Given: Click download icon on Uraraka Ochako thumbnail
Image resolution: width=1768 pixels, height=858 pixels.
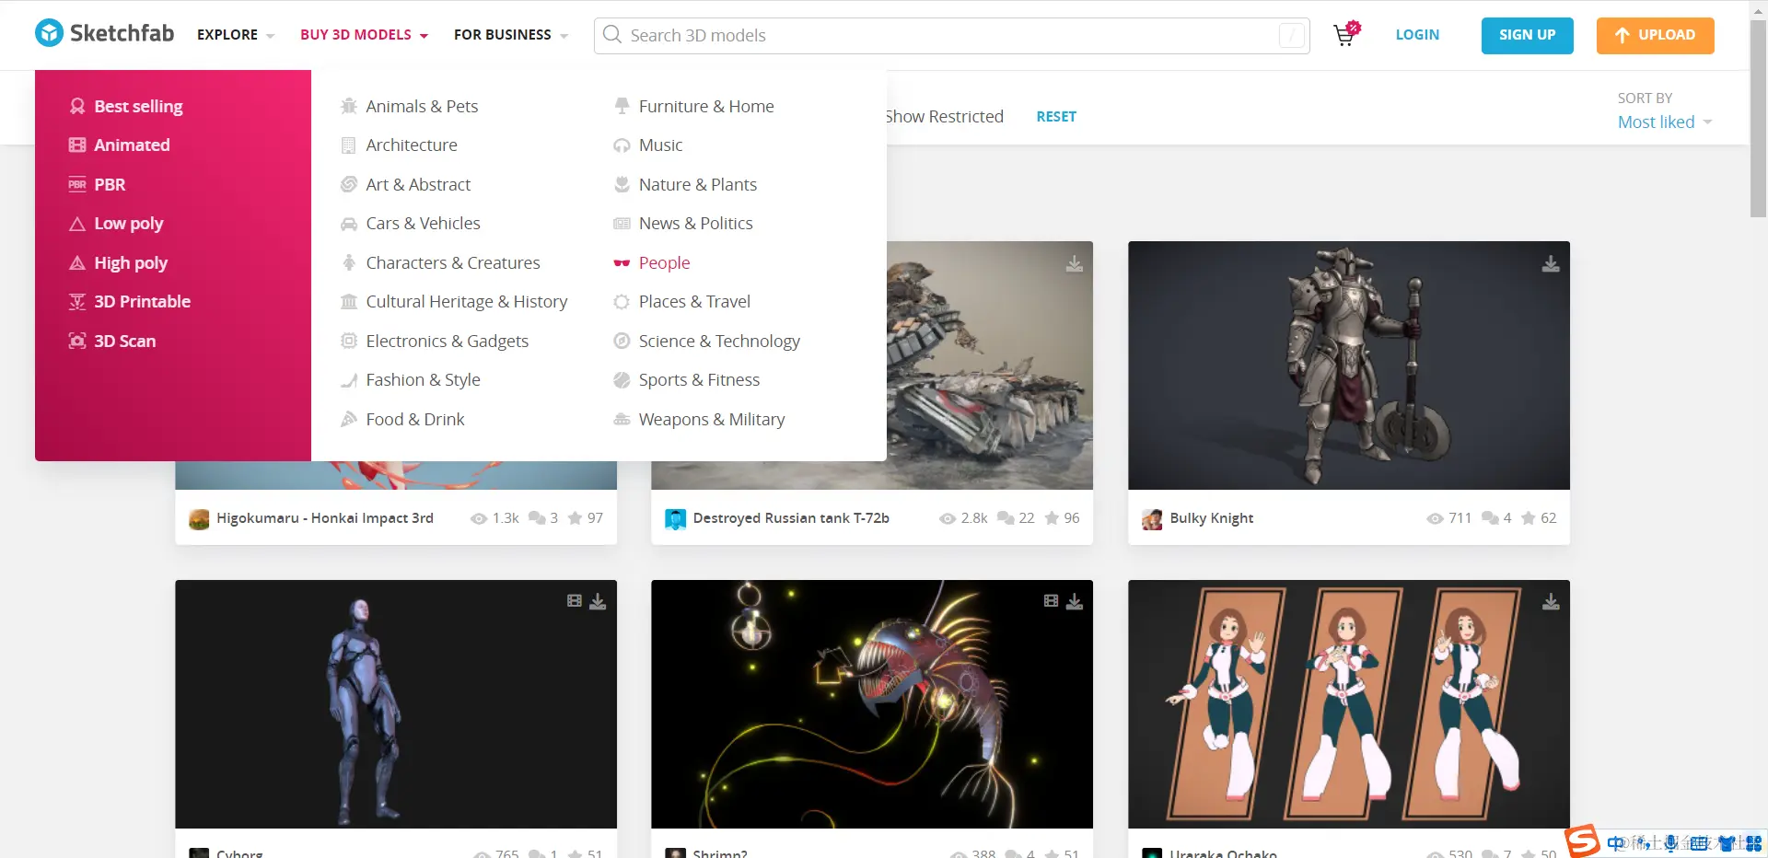Looking at the screenshot, I should [x=1551, y=601].
